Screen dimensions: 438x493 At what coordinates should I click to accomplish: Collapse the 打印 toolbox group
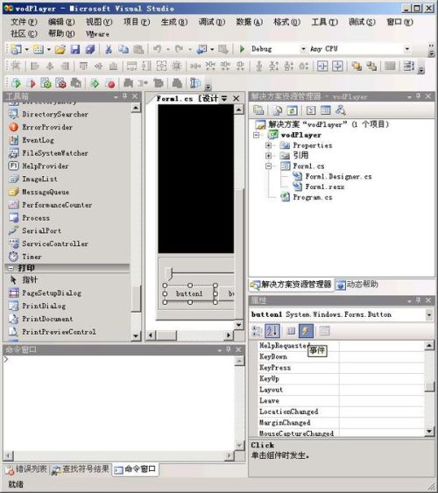(11, 268)
